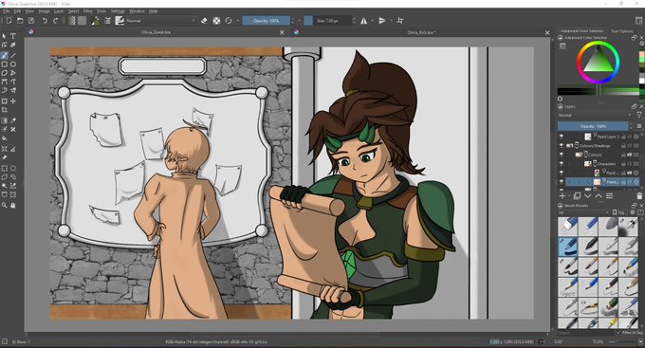Toggle horizontal mirror mode

pyautogui.click(x=364, y=21)
